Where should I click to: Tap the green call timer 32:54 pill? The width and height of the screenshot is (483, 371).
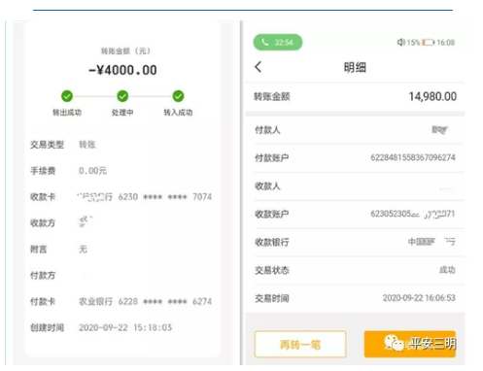[278, 43]
